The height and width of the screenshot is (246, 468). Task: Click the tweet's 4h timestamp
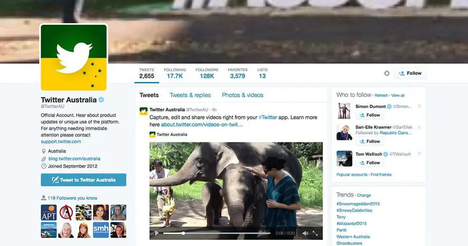tap(214, 110)
